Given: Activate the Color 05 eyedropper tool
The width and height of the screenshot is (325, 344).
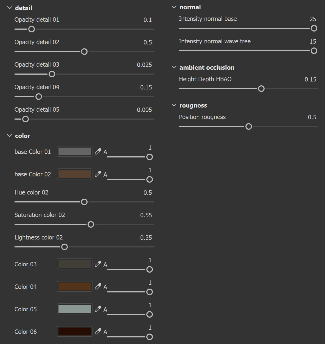Looking at the screenshot, I should pos(98,309).
